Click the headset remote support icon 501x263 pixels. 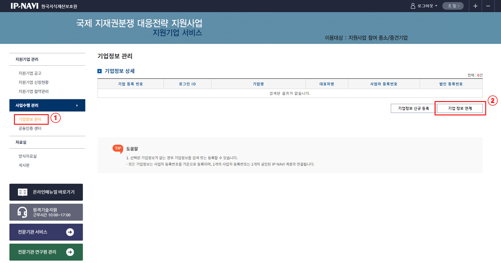point(22,212)
